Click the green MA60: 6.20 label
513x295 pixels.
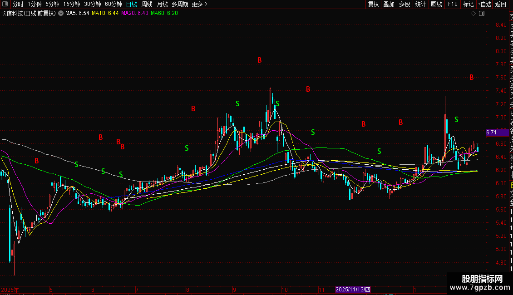click(164, 14)
